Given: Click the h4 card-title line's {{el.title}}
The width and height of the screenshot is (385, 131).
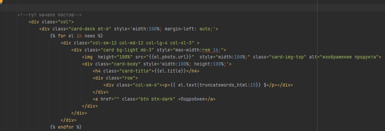Looking at the screenshot, I should pyautogui.click(x=170, y=72).
